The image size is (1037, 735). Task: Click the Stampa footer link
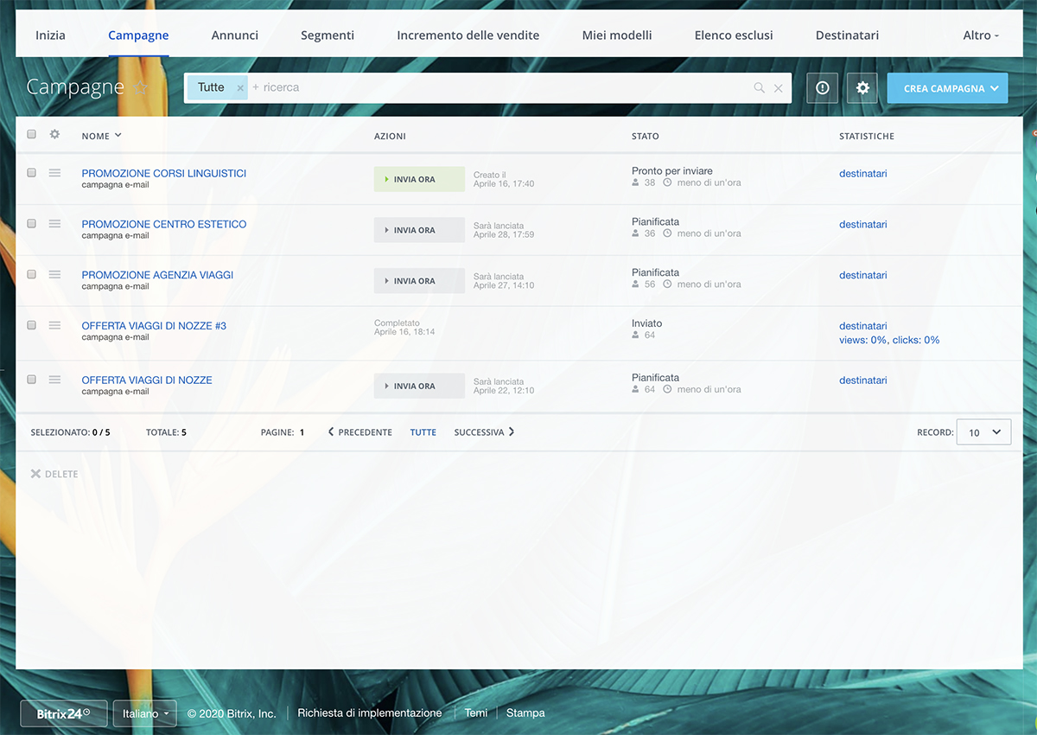pyautogui.click(x=525, y=713)
